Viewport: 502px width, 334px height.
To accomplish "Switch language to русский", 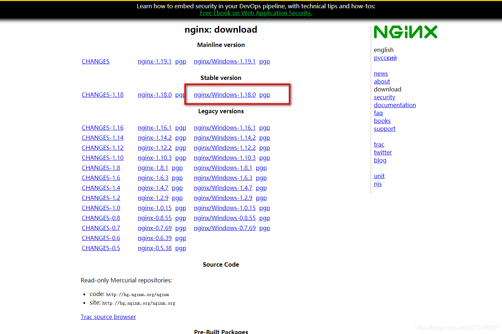I will [385, 58].
